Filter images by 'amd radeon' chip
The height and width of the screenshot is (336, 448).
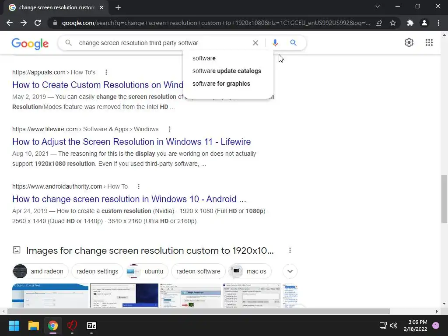coord(41,271)
